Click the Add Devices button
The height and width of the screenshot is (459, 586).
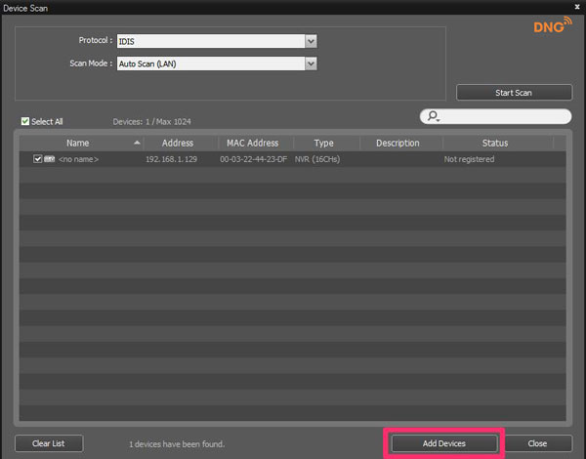click(444, 443)
